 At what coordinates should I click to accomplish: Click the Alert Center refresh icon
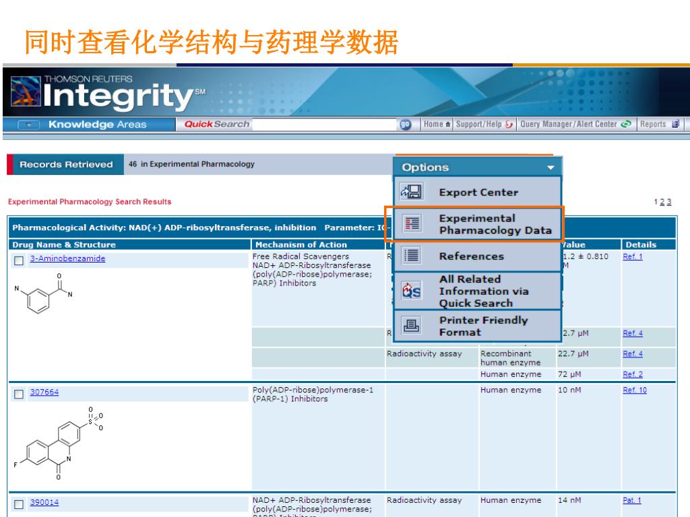626,125
